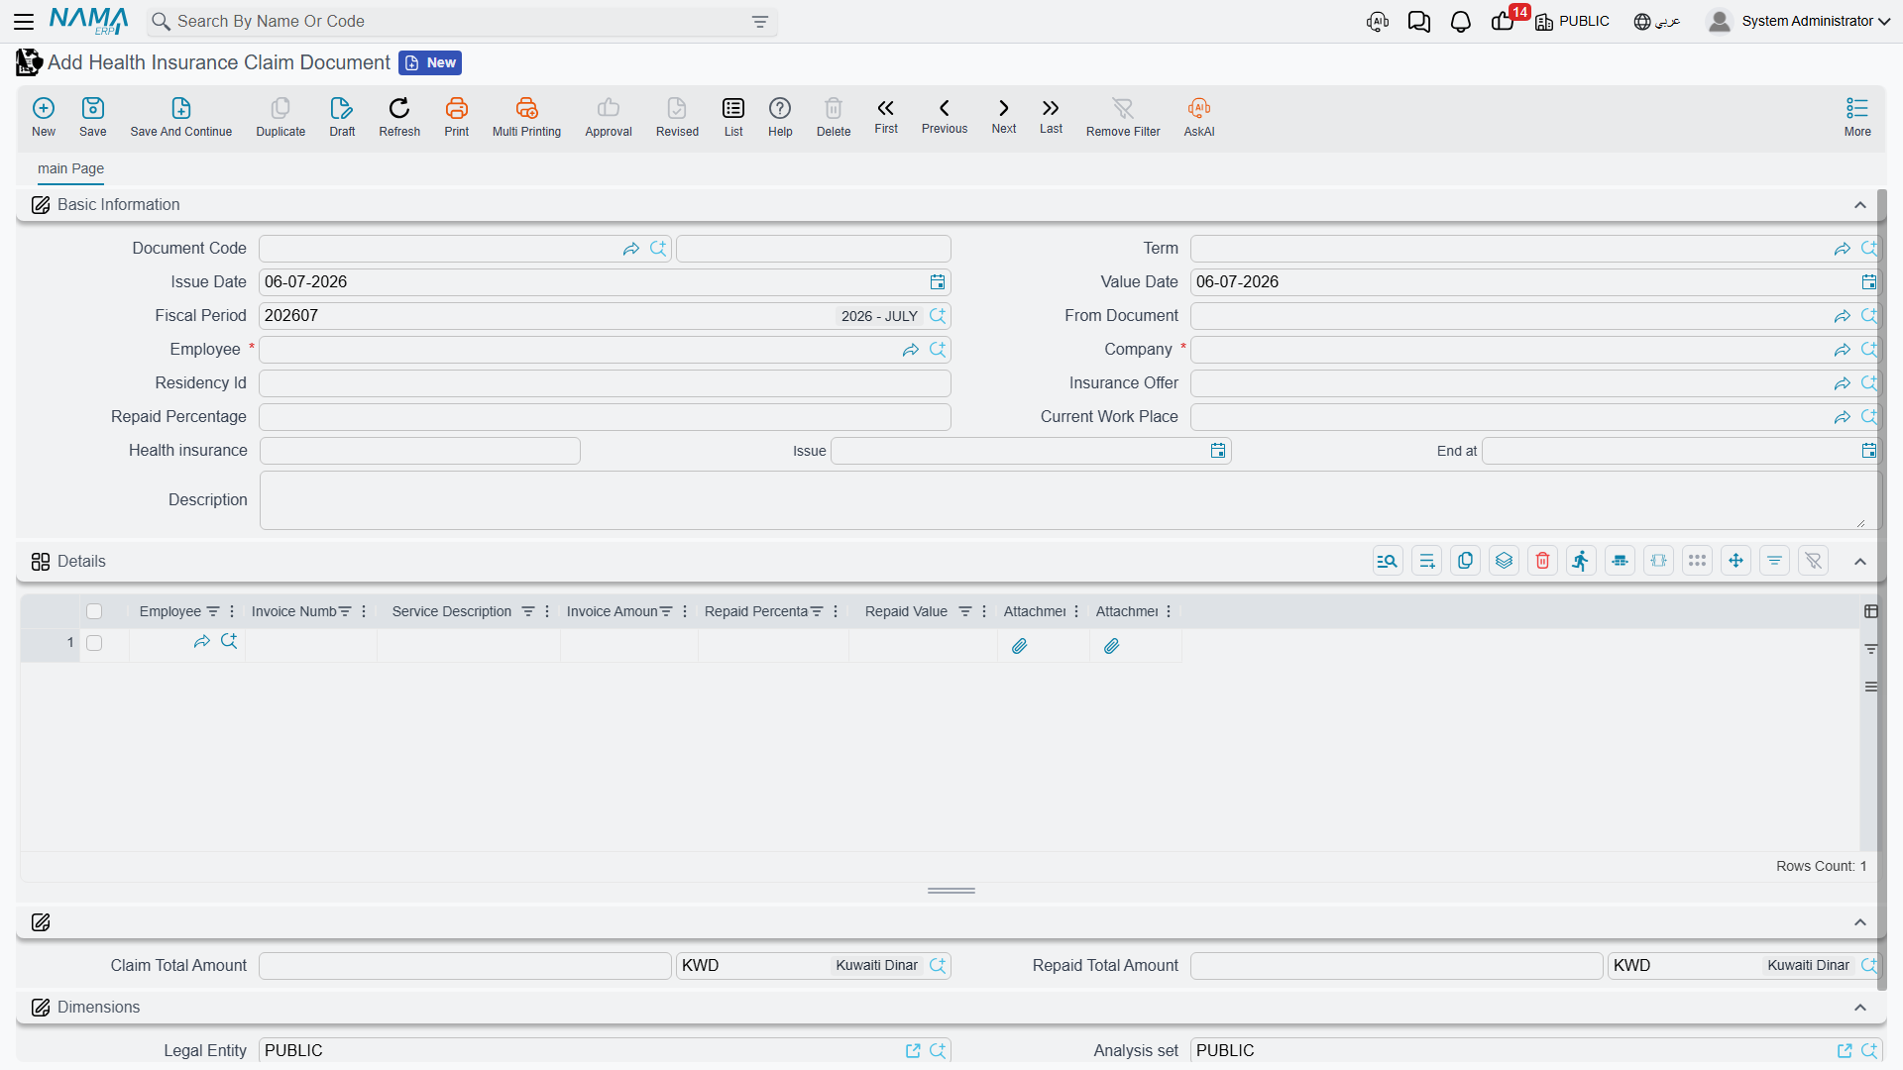Open first Attachment paperclip in row 1
Screen dimensions: 1903x1070
[x=1019, y=646]
